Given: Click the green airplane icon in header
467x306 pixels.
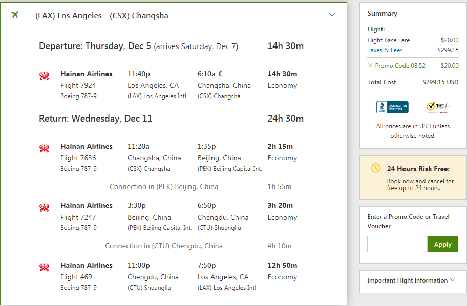Looking at the screenshot, I should (14, 14).
